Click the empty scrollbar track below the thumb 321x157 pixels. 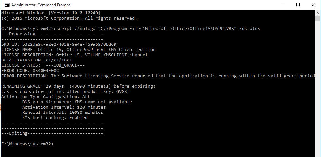coord(318,88)
